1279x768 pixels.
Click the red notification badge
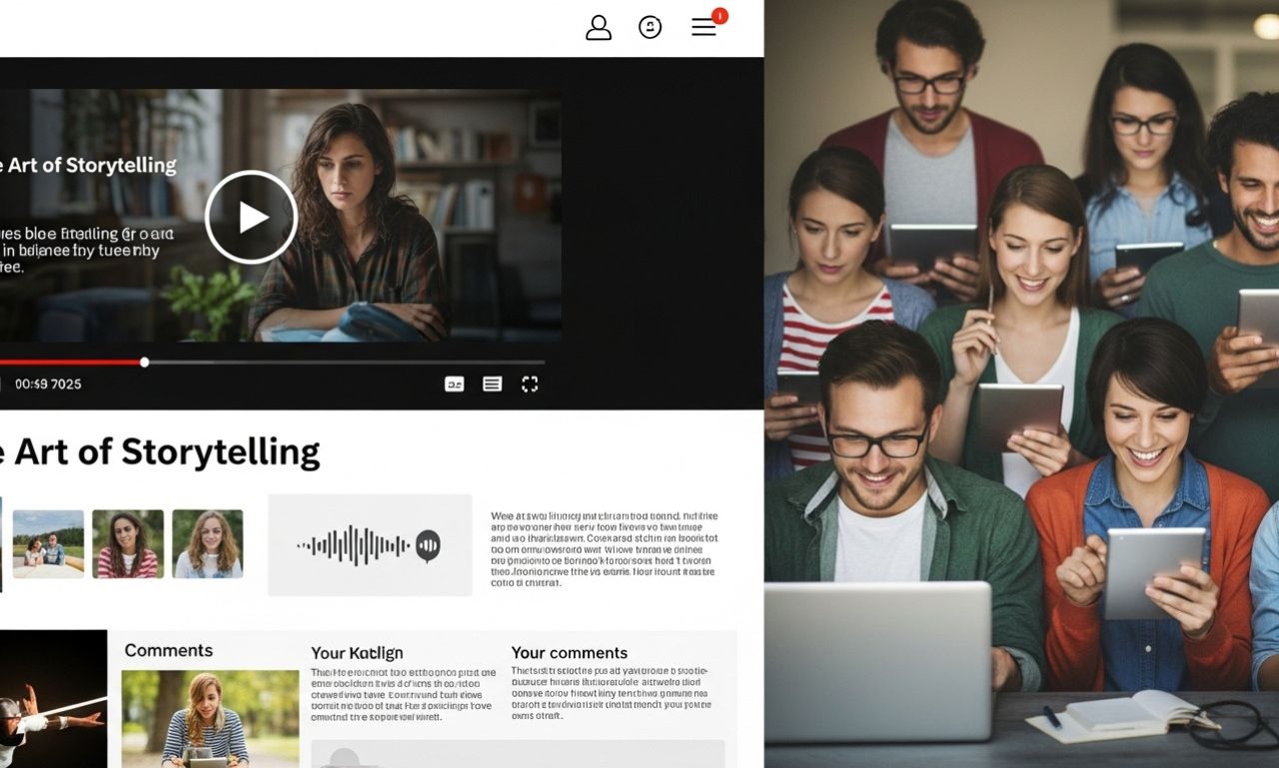pos(719,16)
